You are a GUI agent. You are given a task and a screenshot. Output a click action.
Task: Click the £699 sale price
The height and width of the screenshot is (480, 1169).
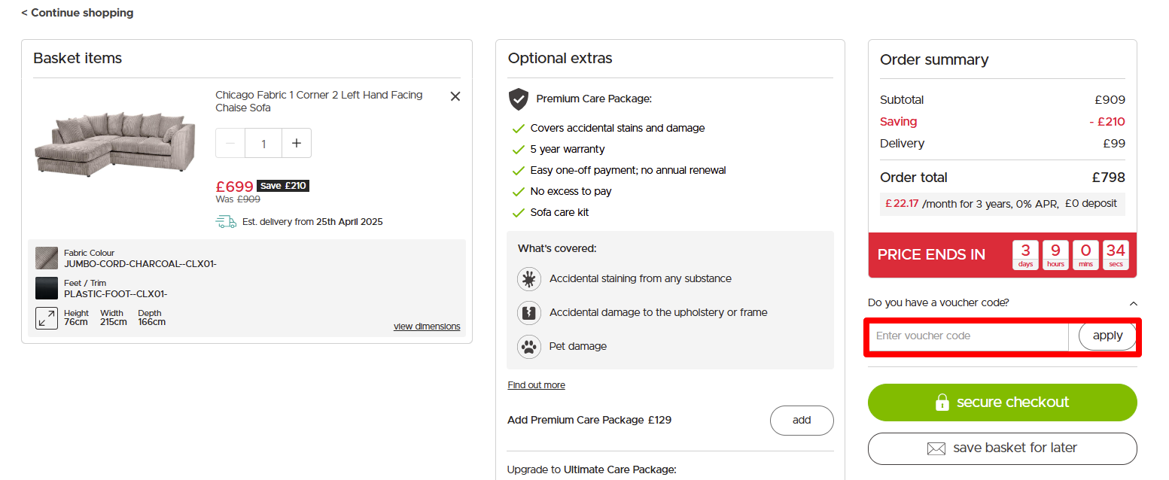pos(234,187)
